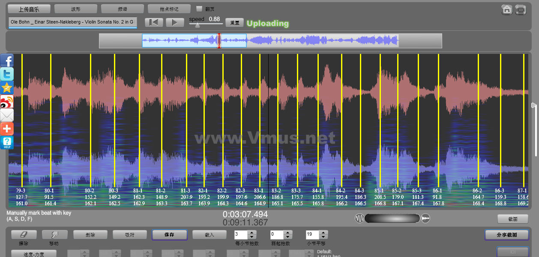Increase beats per bar (每小节拍数) stepper
Screen dimensions: 539x257
click(252, 233)
